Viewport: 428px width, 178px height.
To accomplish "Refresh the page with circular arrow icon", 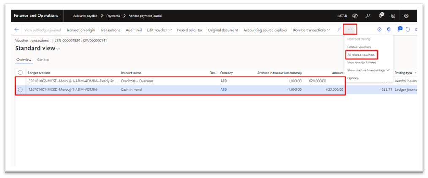I will [x=408, y=30].
